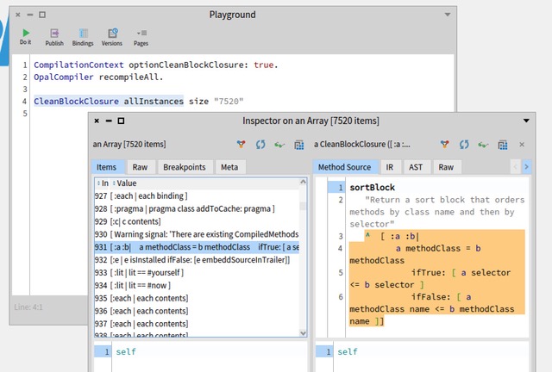Click the Do it run button

26,35
